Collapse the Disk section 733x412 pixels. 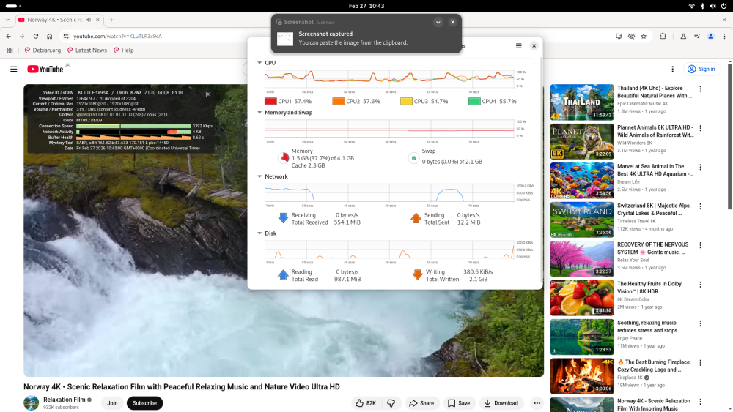(259, 233)
